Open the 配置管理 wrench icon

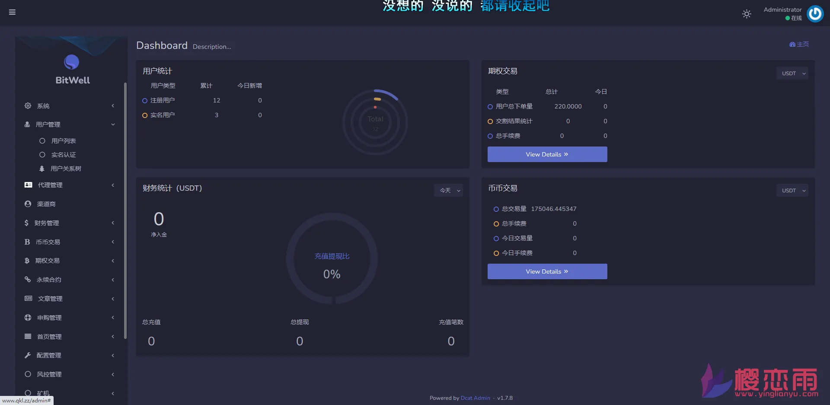tap(27, 355)
